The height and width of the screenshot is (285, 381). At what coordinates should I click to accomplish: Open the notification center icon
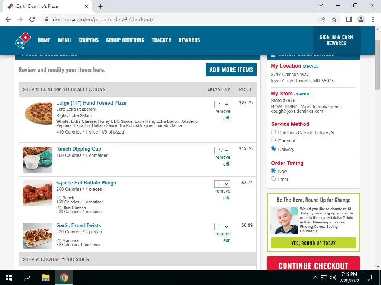(369, 278)
